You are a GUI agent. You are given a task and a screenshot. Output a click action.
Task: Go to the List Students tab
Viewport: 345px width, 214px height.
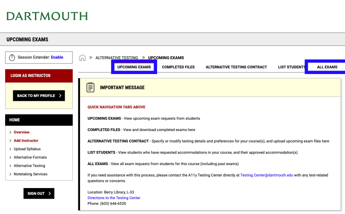pyautogui.click(x=291, y=67)
